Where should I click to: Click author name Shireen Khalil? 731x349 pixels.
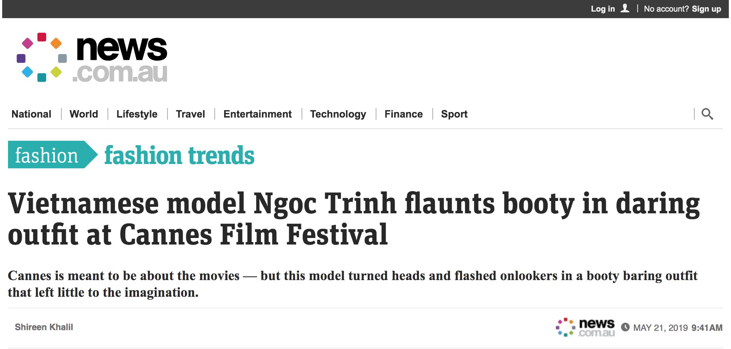(44, 327)
